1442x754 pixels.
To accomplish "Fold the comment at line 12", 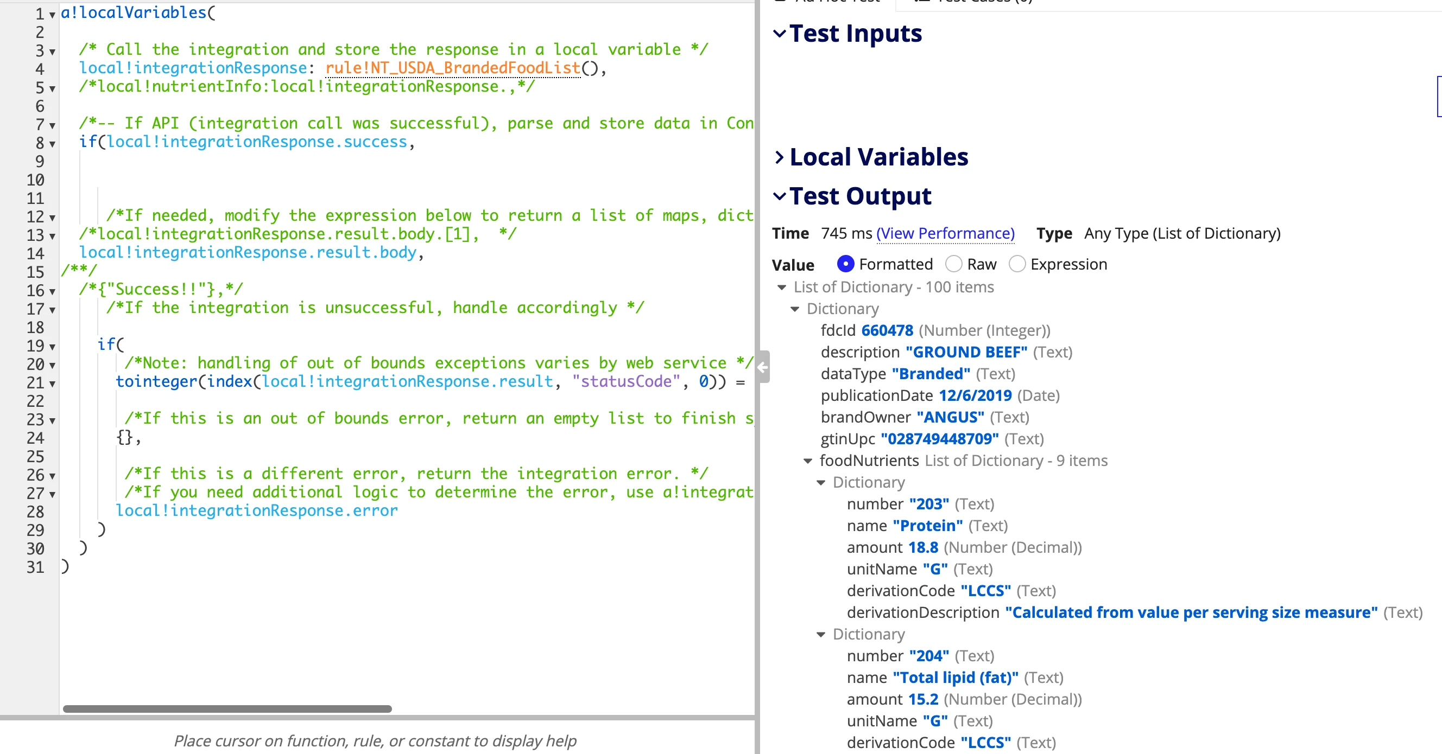I will click(x=52, y=218).
